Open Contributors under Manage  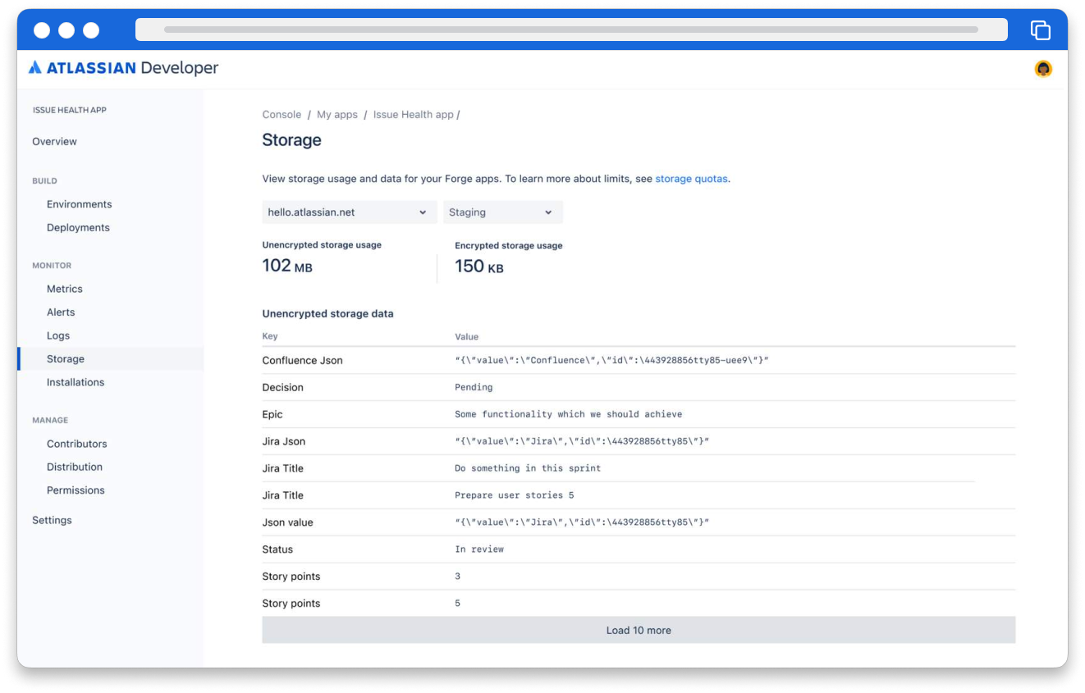[x=77, y=444]
